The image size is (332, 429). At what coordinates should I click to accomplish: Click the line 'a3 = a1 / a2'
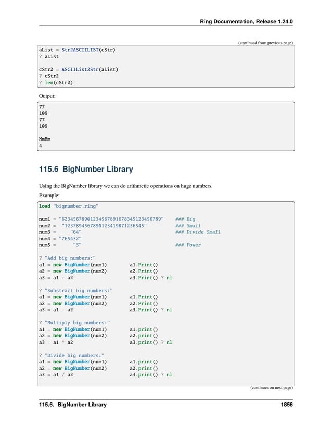56,375
